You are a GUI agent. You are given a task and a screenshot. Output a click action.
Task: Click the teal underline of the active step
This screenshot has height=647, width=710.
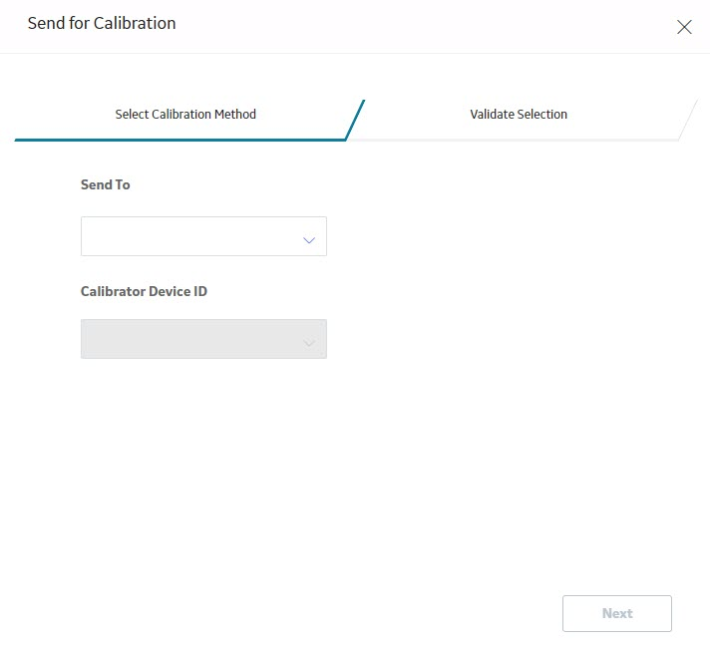(180, 140)
